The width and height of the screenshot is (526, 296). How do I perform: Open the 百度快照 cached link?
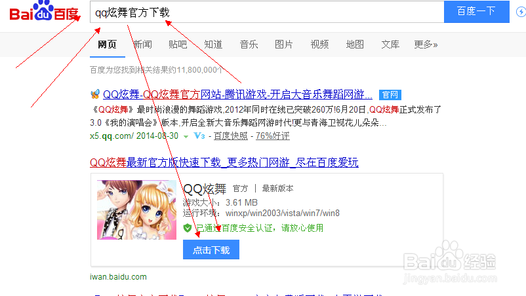230,136
